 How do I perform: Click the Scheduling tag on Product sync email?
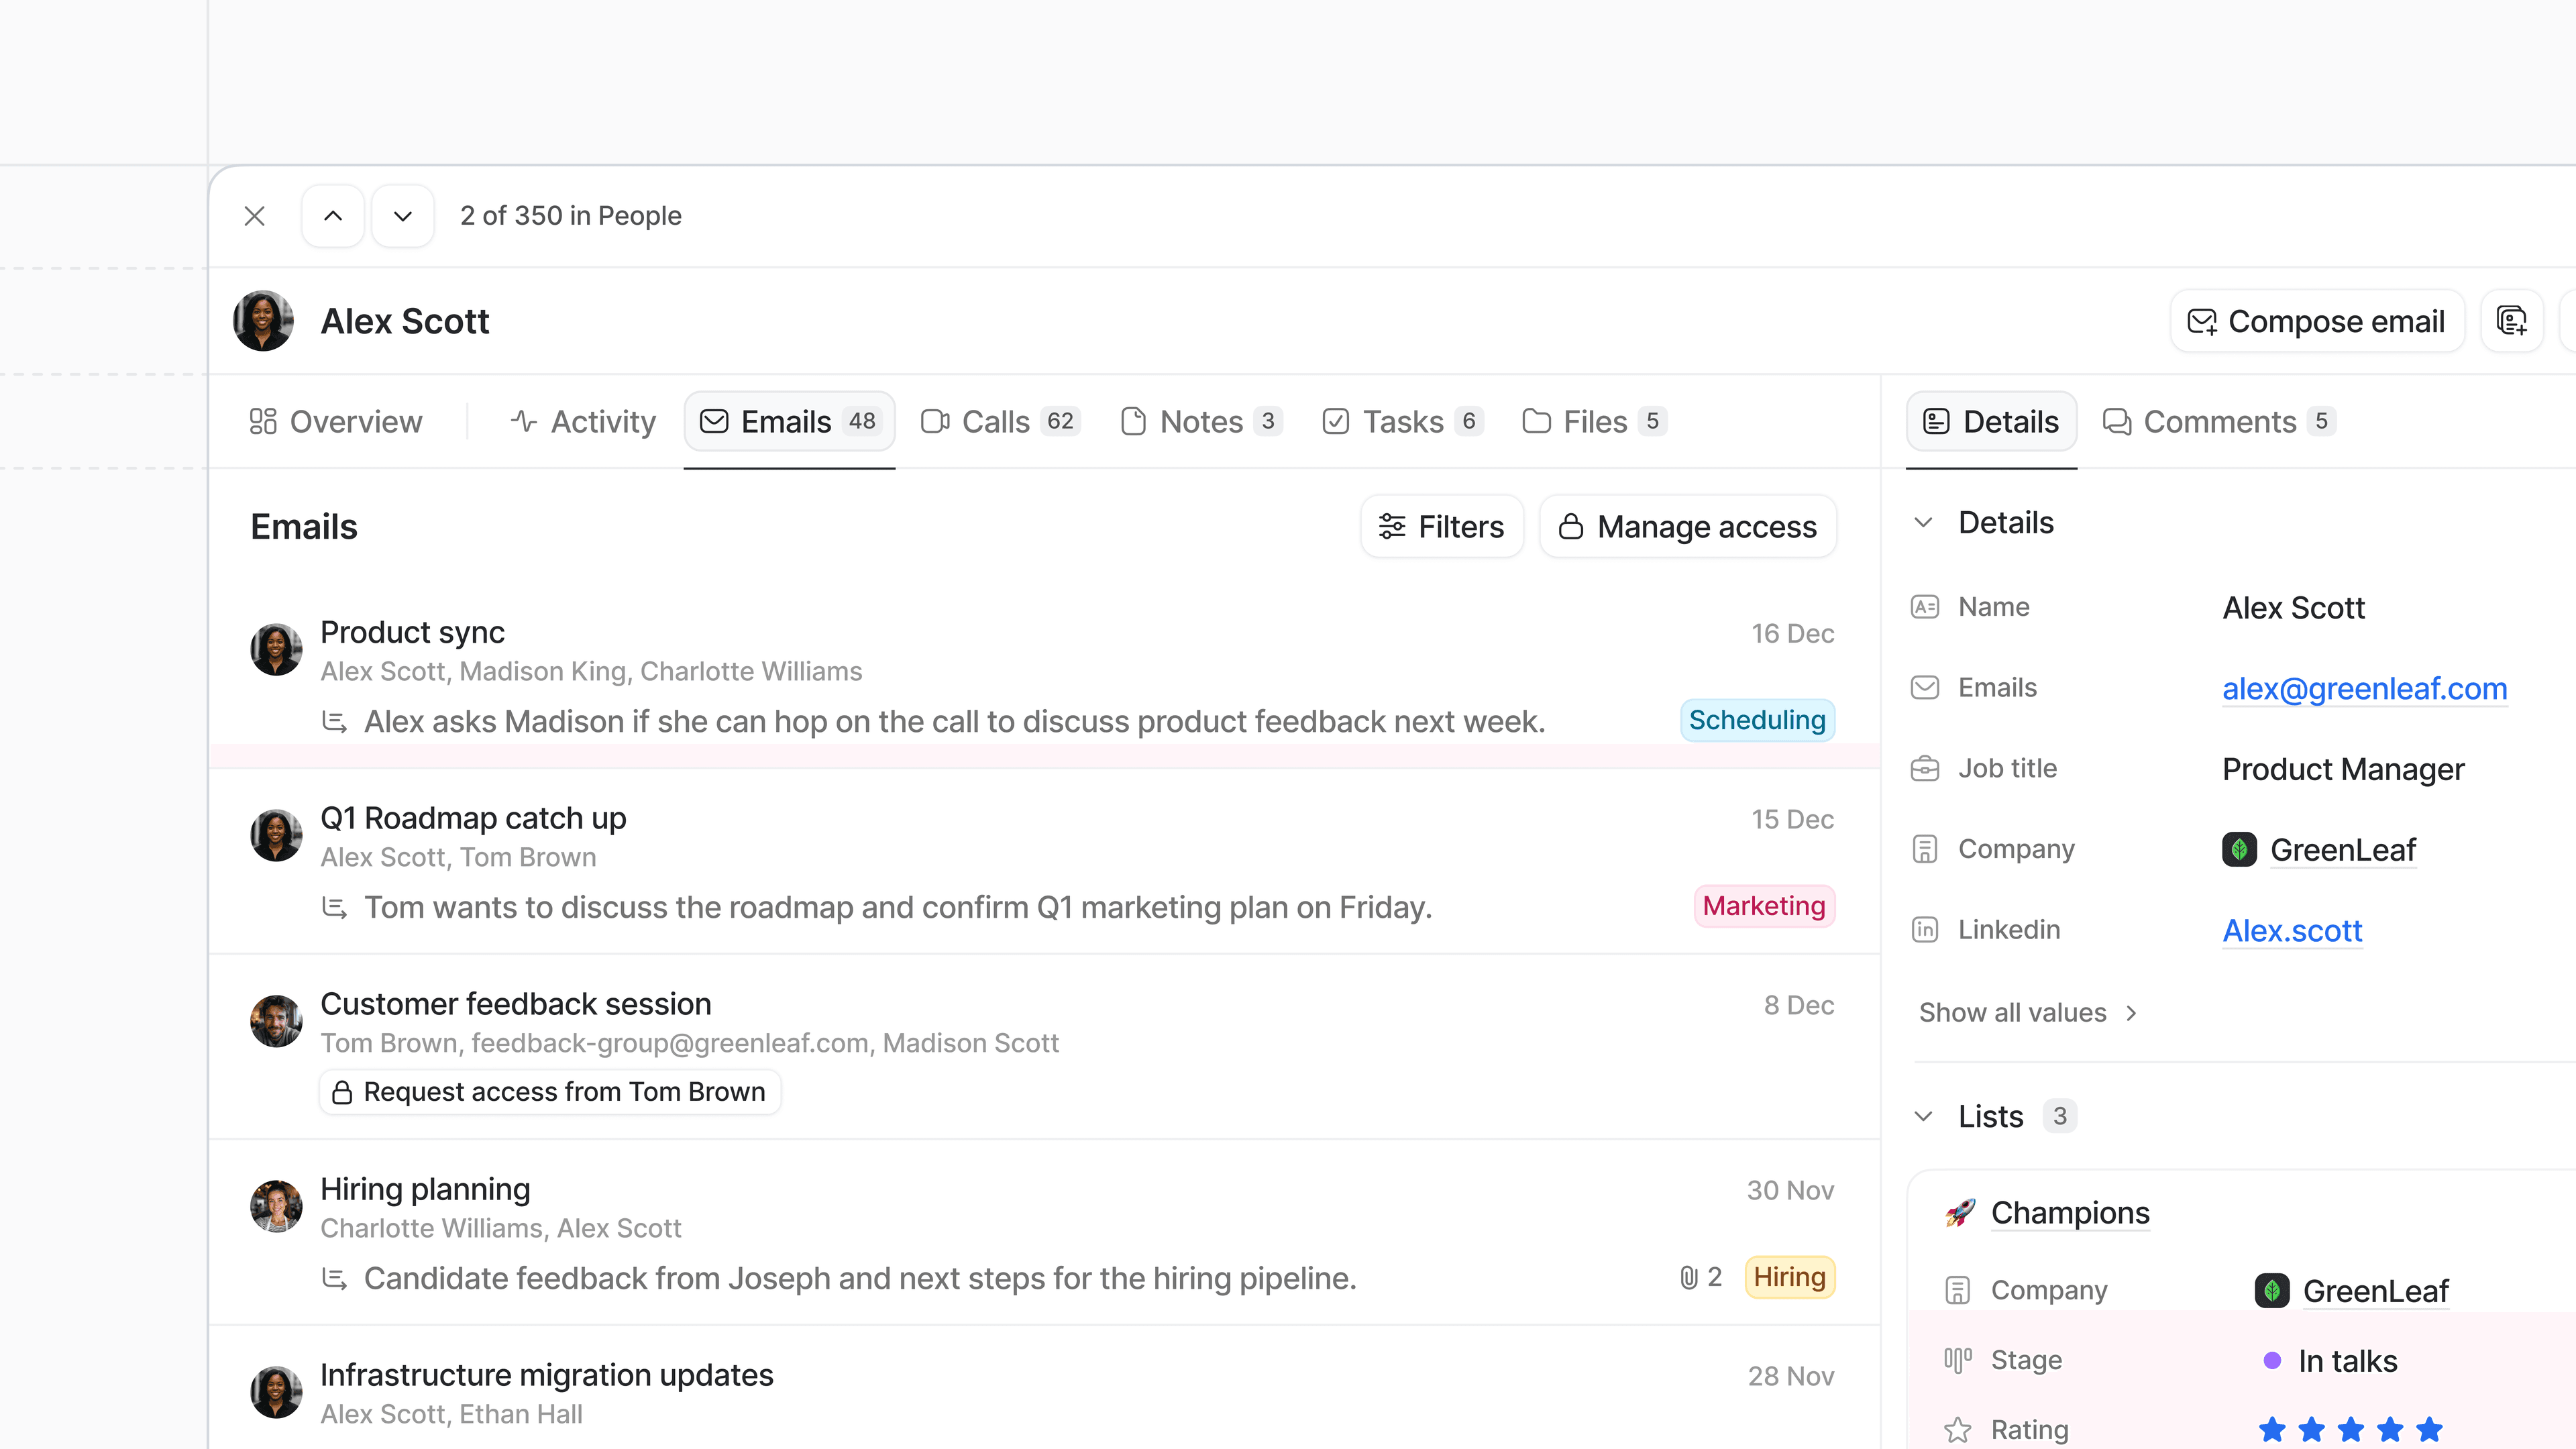tap(1757, 720)
